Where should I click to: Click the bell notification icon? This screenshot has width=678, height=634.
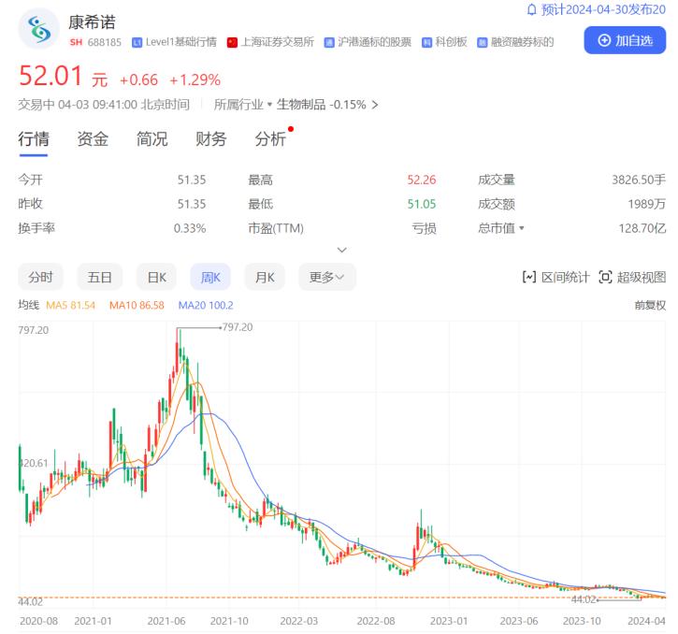531,9
